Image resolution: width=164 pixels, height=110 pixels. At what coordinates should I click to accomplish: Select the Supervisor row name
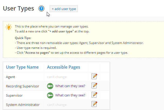point(14,95)
